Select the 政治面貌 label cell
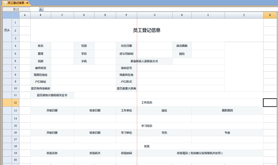 coord(182,46)
